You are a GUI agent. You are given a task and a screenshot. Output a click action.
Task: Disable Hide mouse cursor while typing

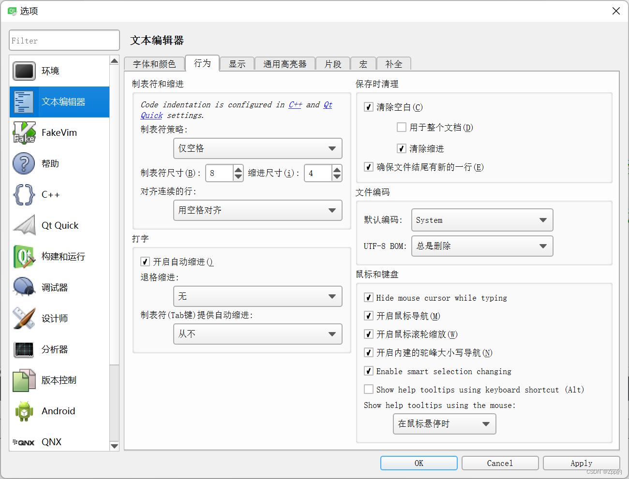point(368,298)
